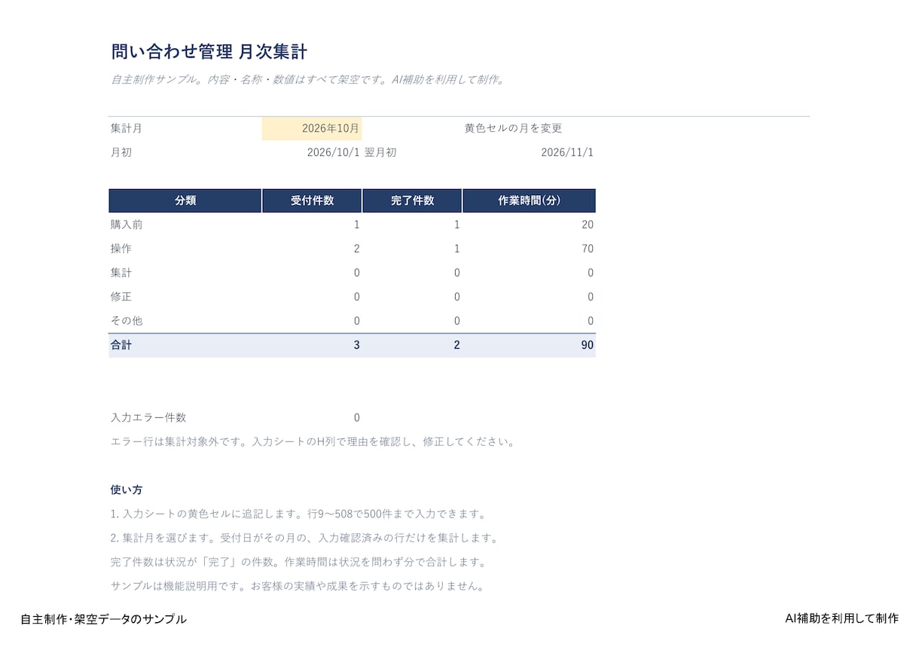Click the 月初 label
Image resolution: width=919 pixels, height=650 pixels.
click(x=121, y=153)
